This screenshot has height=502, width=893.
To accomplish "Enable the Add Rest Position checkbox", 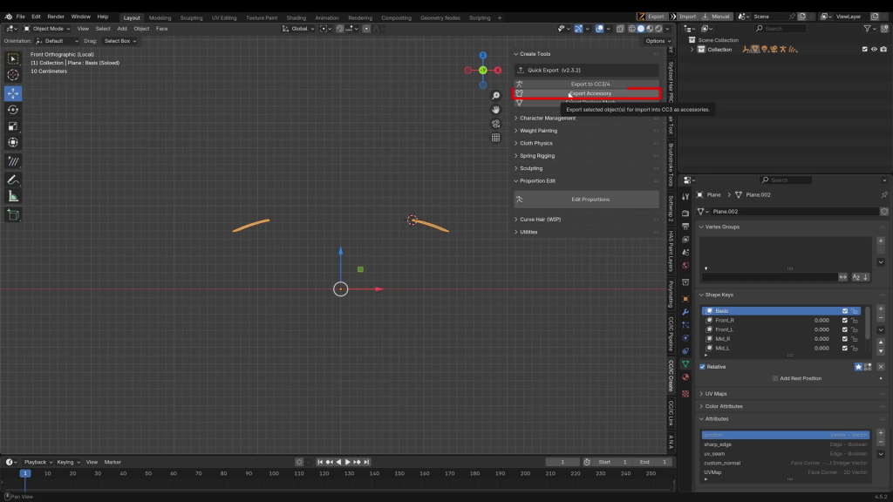I will pos(775,378).
